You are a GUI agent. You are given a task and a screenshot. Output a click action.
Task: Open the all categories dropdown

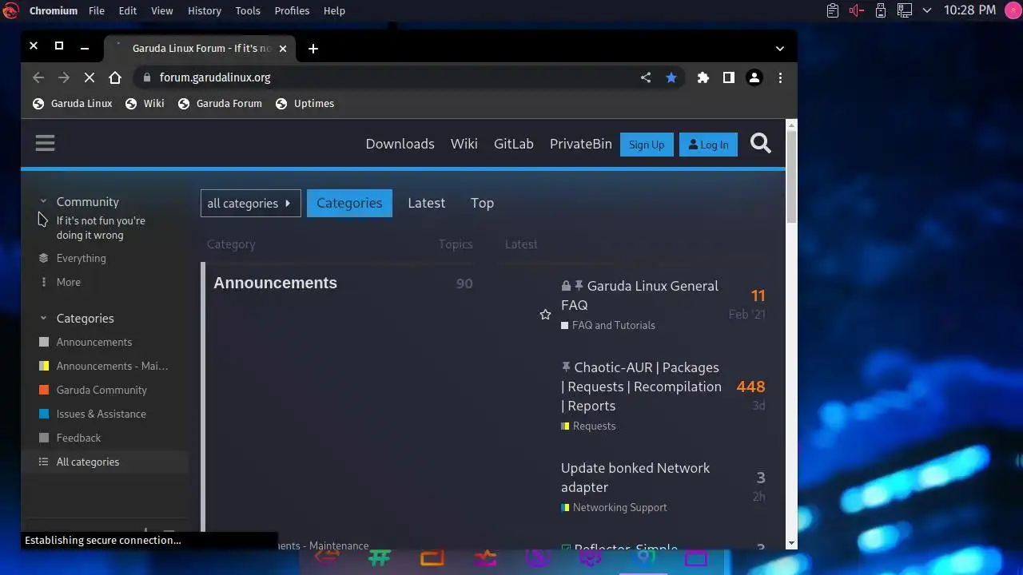pyautogui.click(x=250, y=203)
